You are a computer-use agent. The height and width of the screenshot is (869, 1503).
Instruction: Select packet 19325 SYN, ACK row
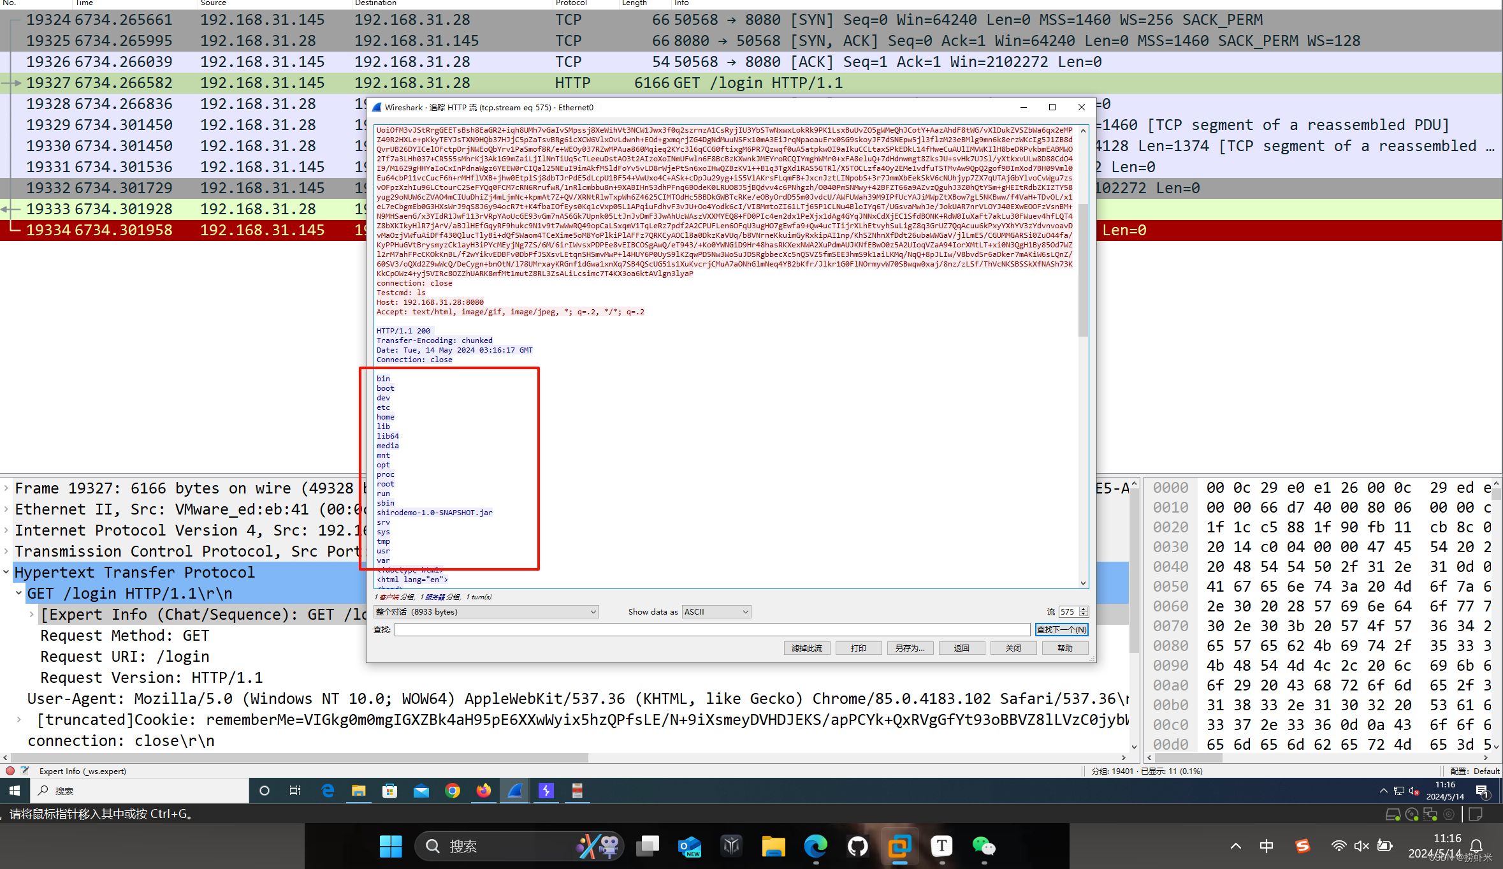click(x=751, y=41)
